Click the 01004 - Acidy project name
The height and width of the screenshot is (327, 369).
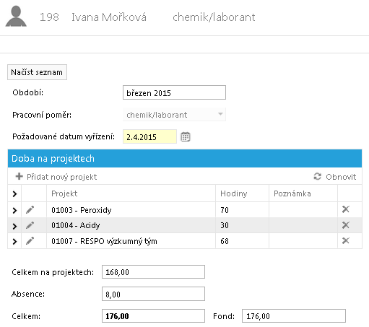tap(76, 225)
